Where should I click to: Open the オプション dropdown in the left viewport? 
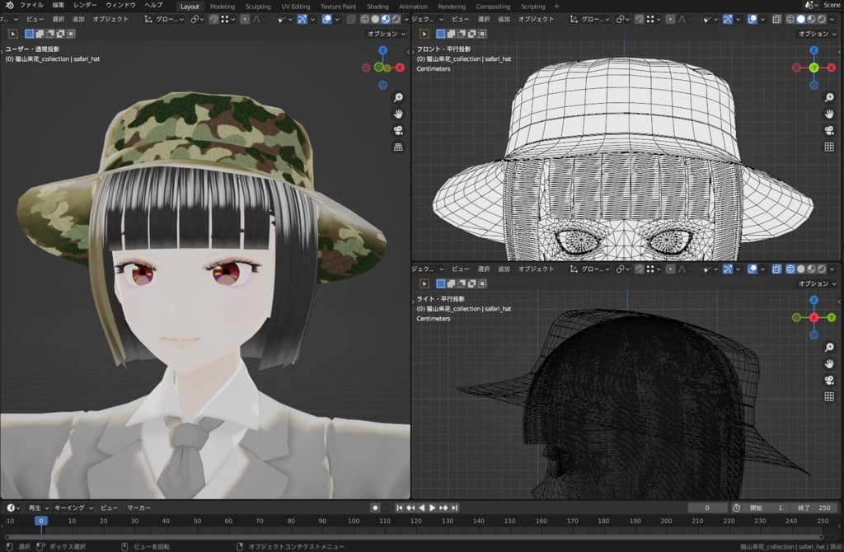pos(386,34)
